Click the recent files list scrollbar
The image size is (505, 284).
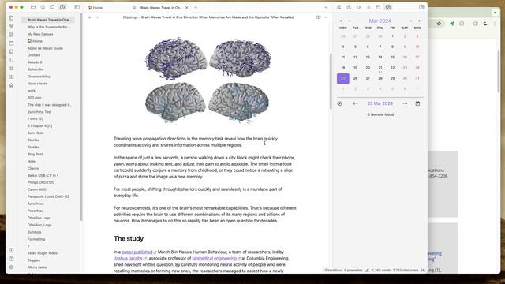click(x=81, y=118)
